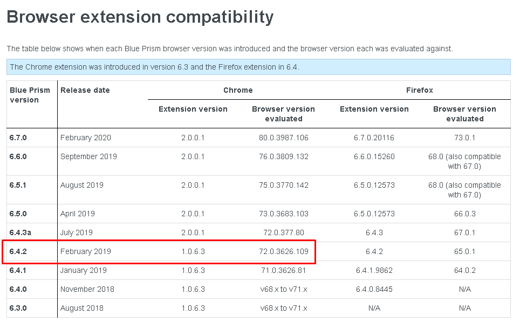The width and height of the screenshot is (520, 322).
Task: Click the 'July 2019' release date
Action: point(76,232)
